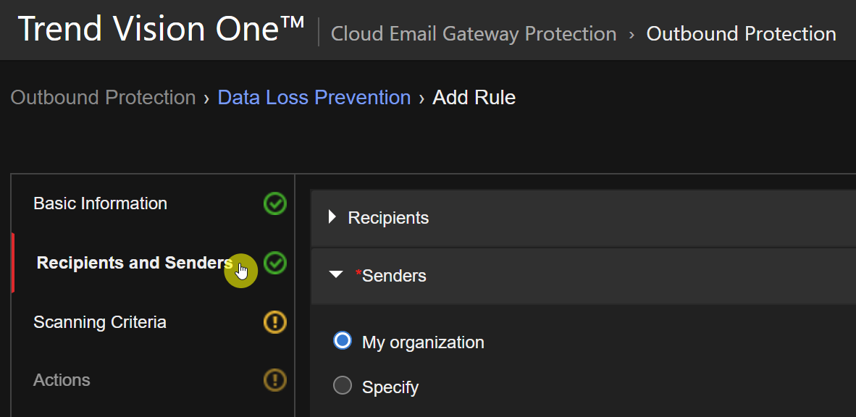This screenshot has width=856, height=417.
Task: Click the green checkmark beside Recipients and Senders
Action: pos(275,263)
